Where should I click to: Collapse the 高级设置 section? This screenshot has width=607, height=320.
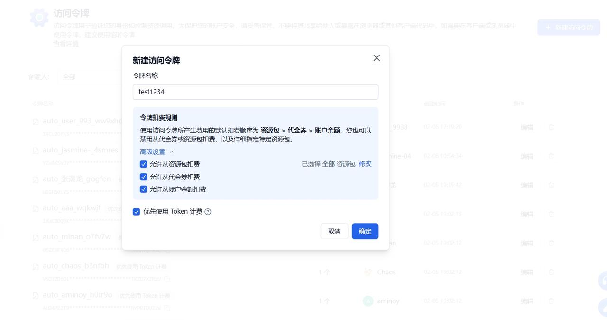(157, 152)
